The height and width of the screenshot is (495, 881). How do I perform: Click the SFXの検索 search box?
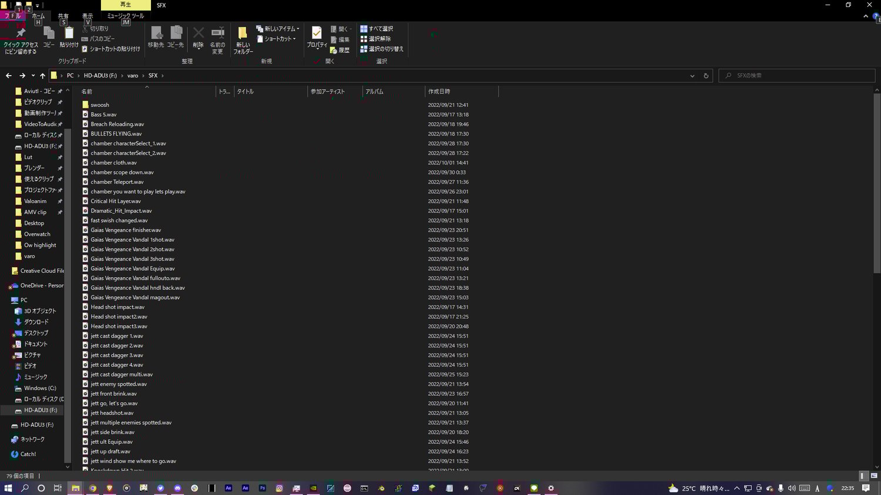(796, 76)
